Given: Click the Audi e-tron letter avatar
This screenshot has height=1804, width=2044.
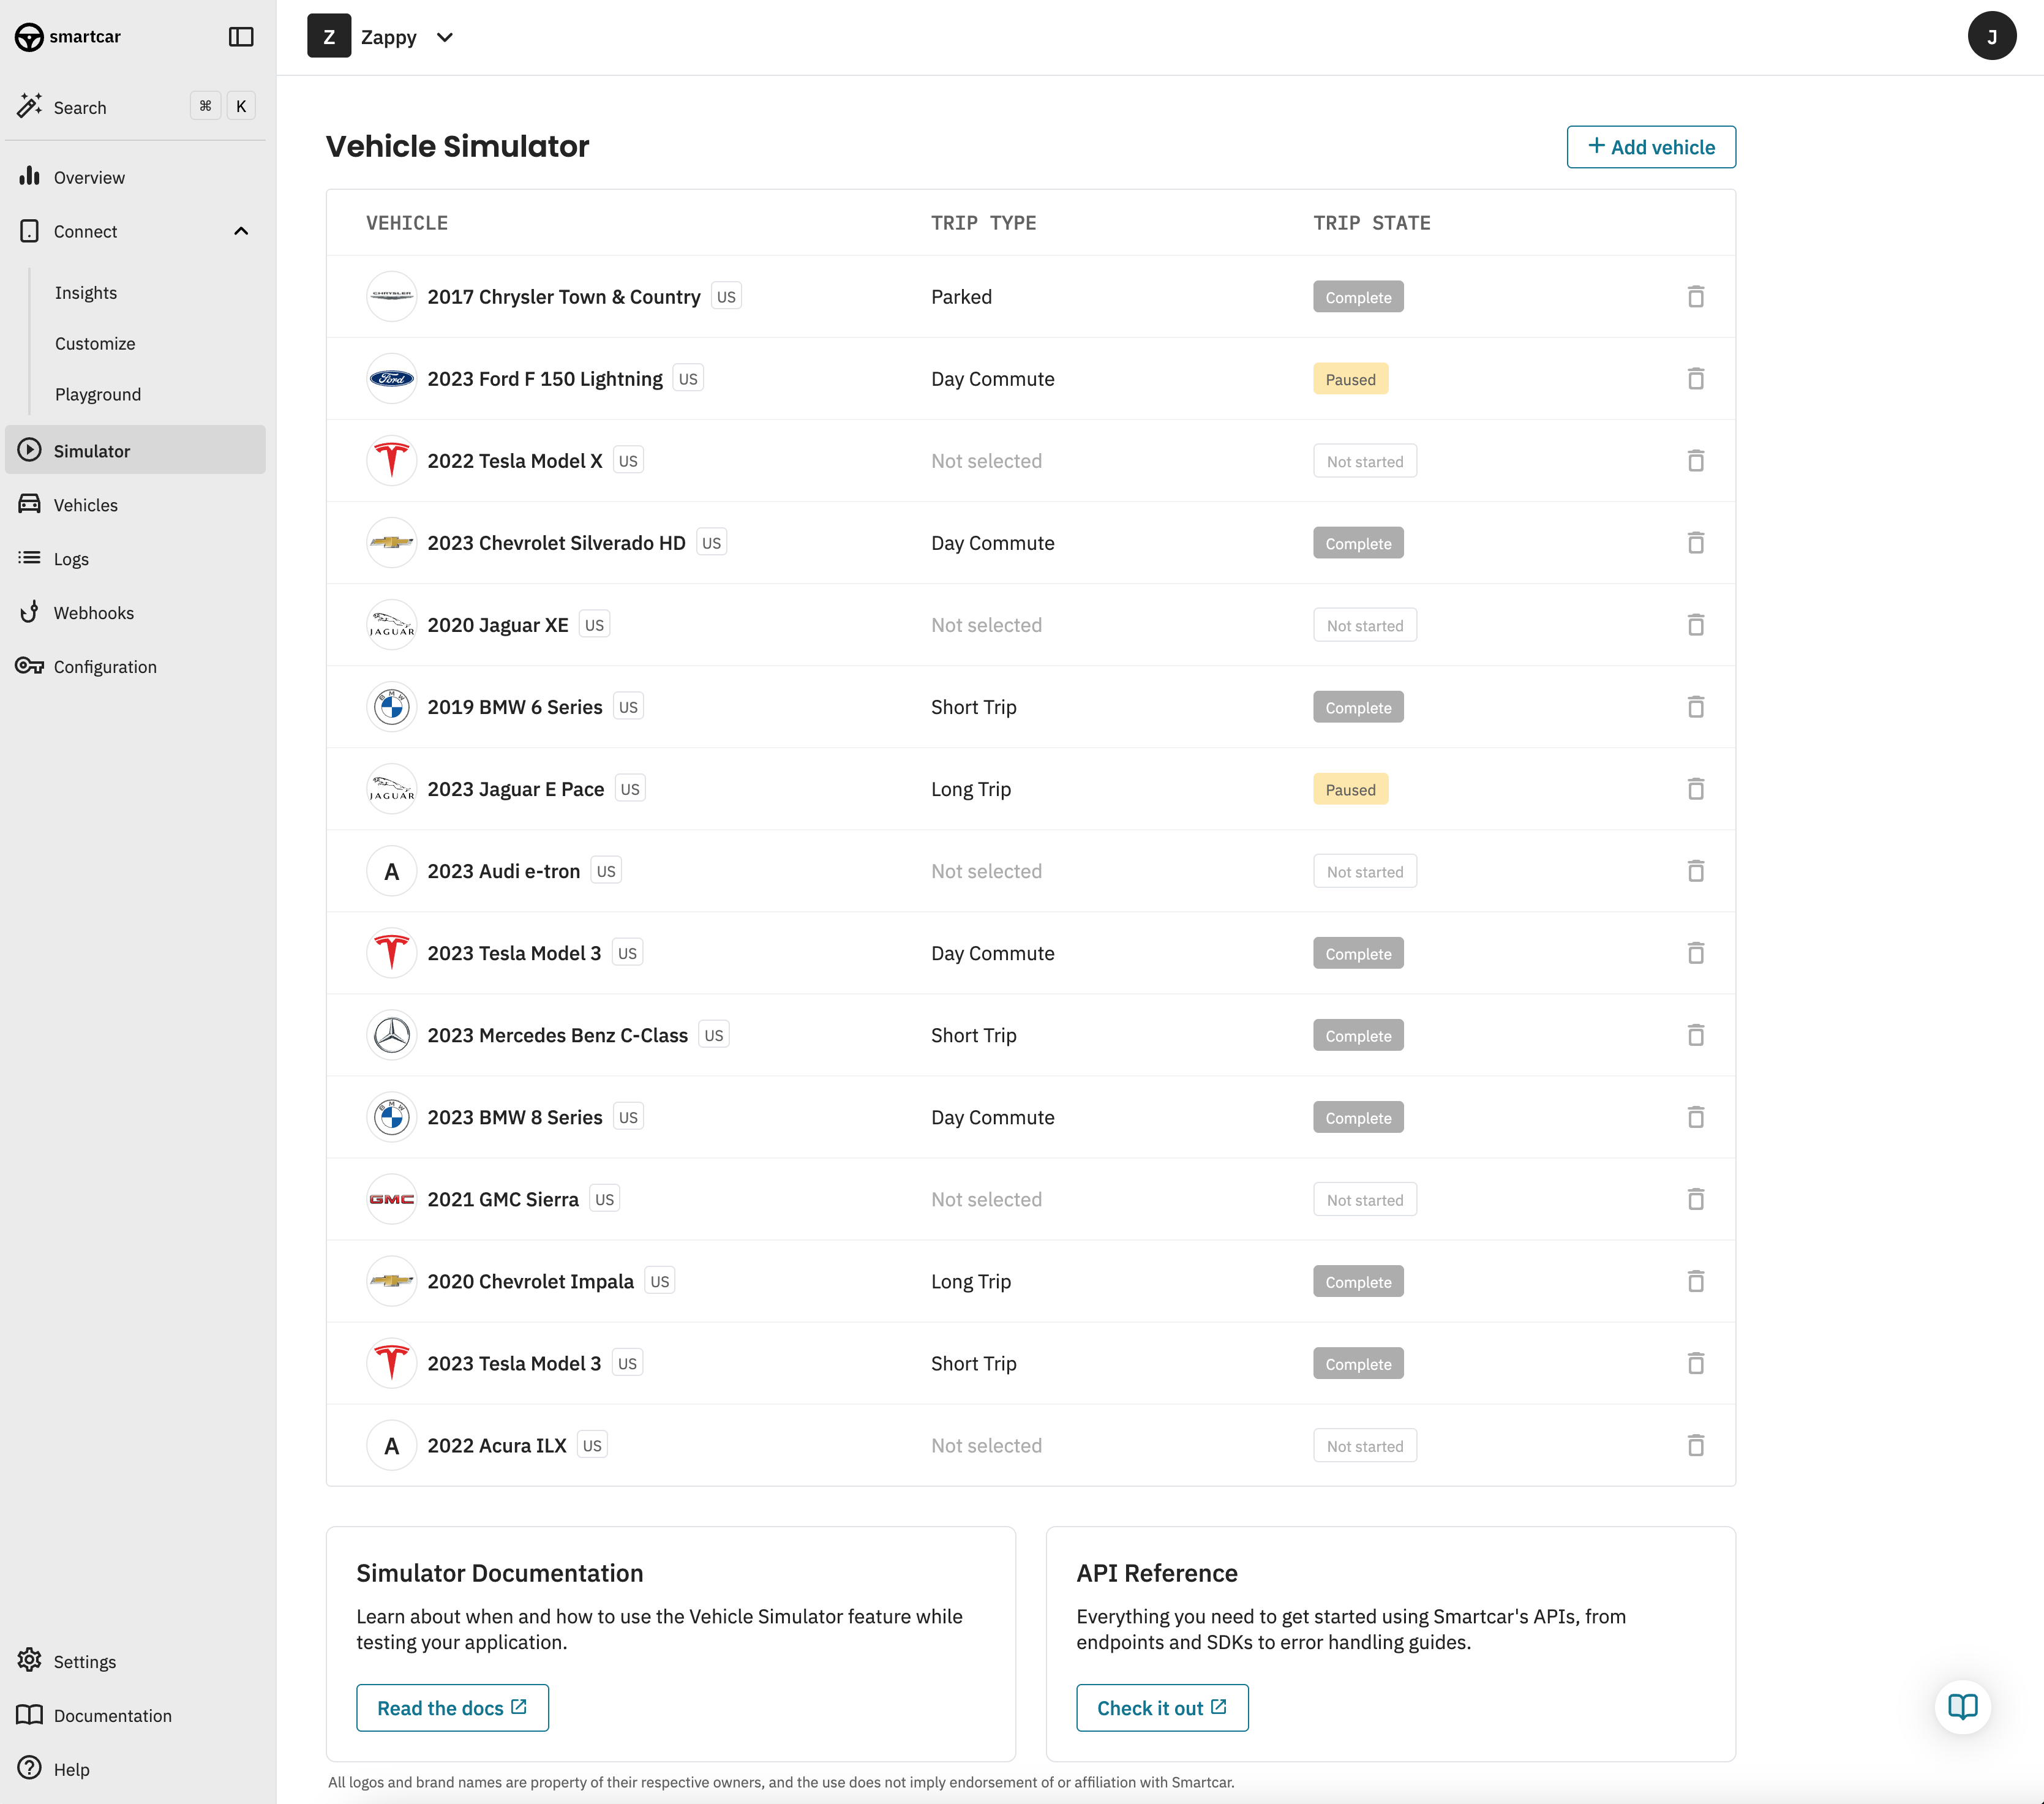Looking at the screenshot, I should (392, 871).
